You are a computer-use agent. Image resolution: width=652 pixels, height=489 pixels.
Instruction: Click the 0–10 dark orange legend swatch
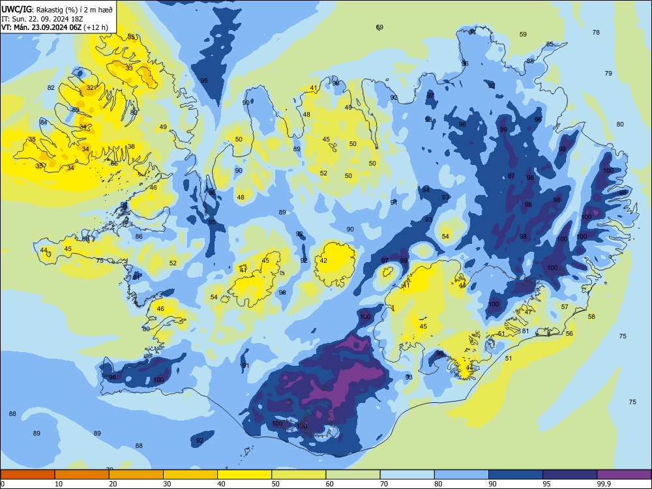pyautogui.click(x=28, y=475)
